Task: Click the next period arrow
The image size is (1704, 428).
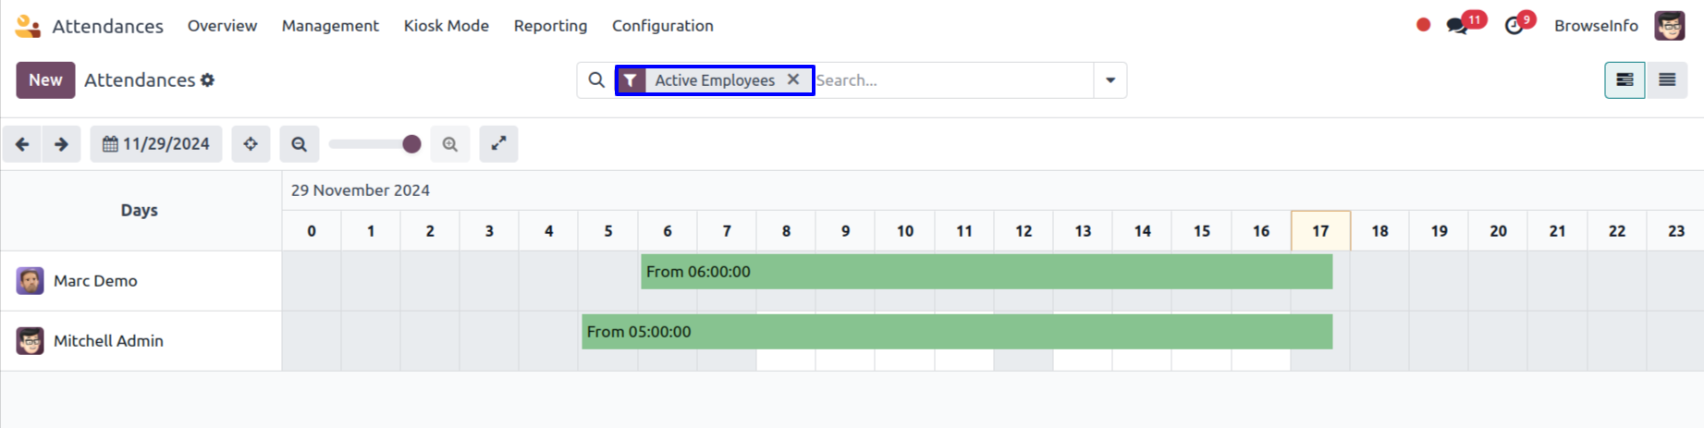Action: click(x=61, y=144)
